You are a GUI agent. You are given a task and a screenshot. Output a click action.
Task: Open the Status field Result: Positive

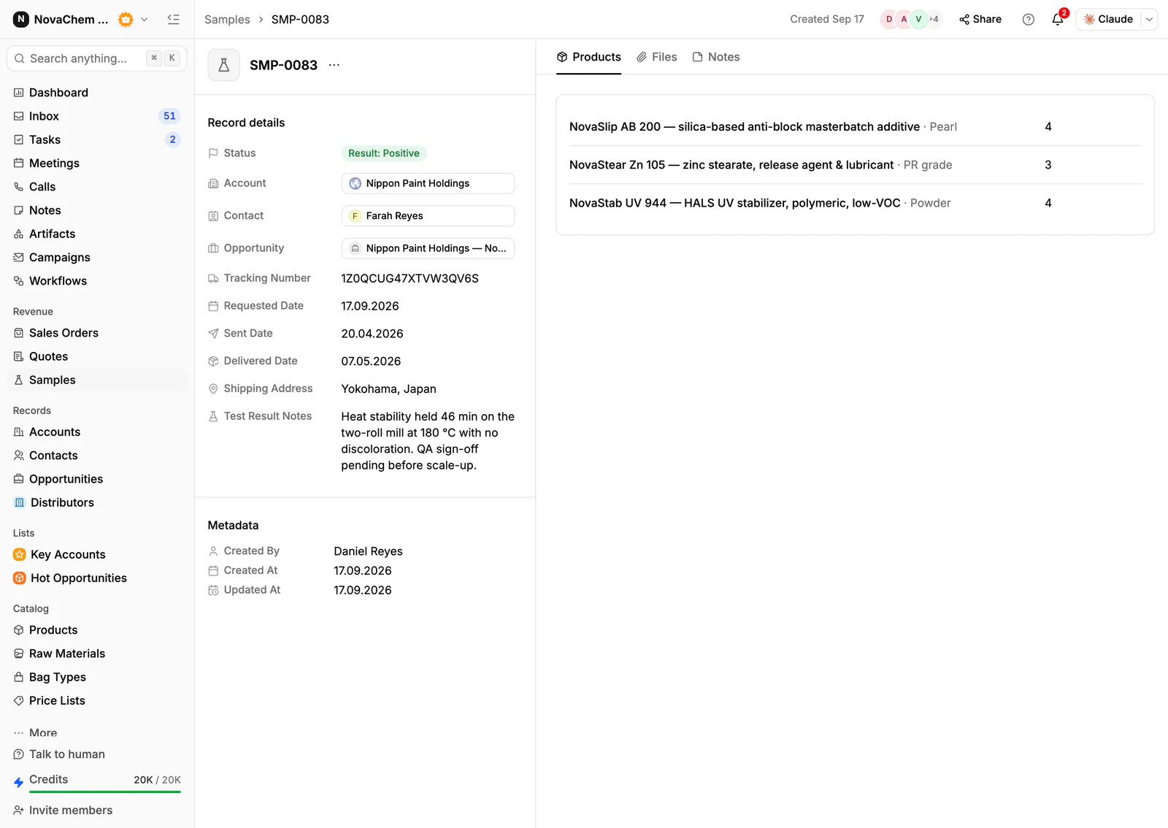point(384,153)
